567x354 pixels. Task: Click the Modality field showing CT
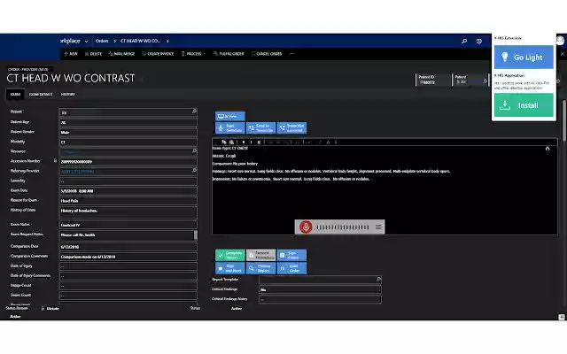pos(128,142)
